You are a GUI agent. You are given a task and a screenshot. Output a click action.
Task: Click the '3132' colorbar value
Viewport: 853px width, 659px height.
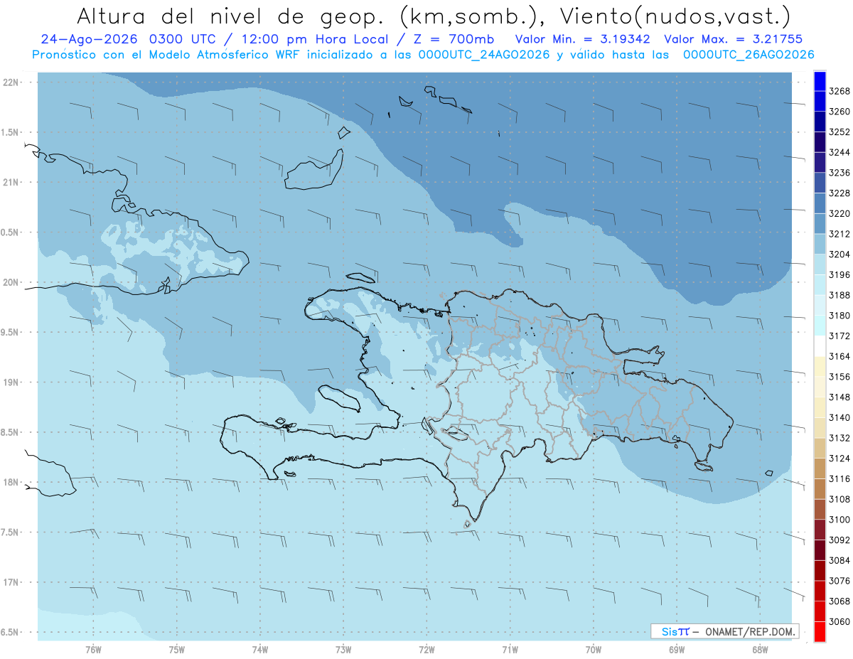(x=839, y=438)
